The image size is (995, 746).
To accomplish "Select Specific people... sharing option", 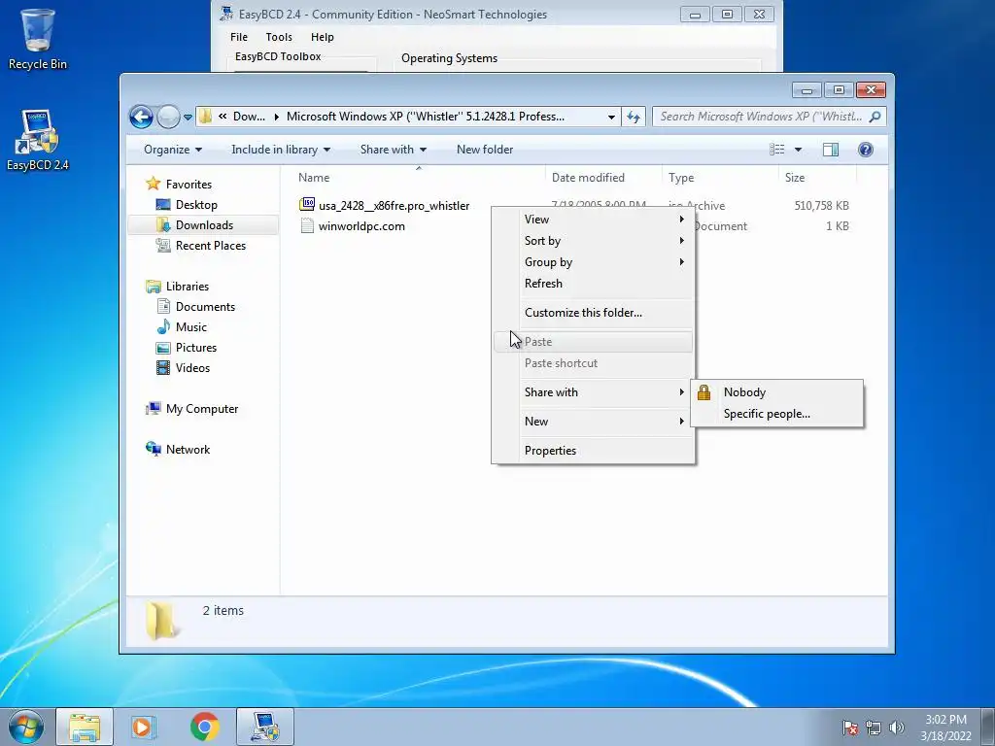I will pos(776,414).
